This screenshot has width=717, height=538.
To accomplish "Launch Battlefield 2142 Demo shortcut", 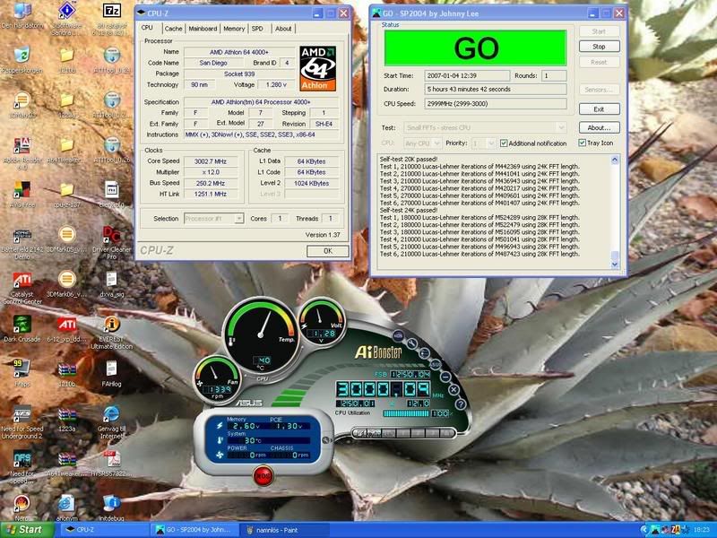I will point(22,235).
